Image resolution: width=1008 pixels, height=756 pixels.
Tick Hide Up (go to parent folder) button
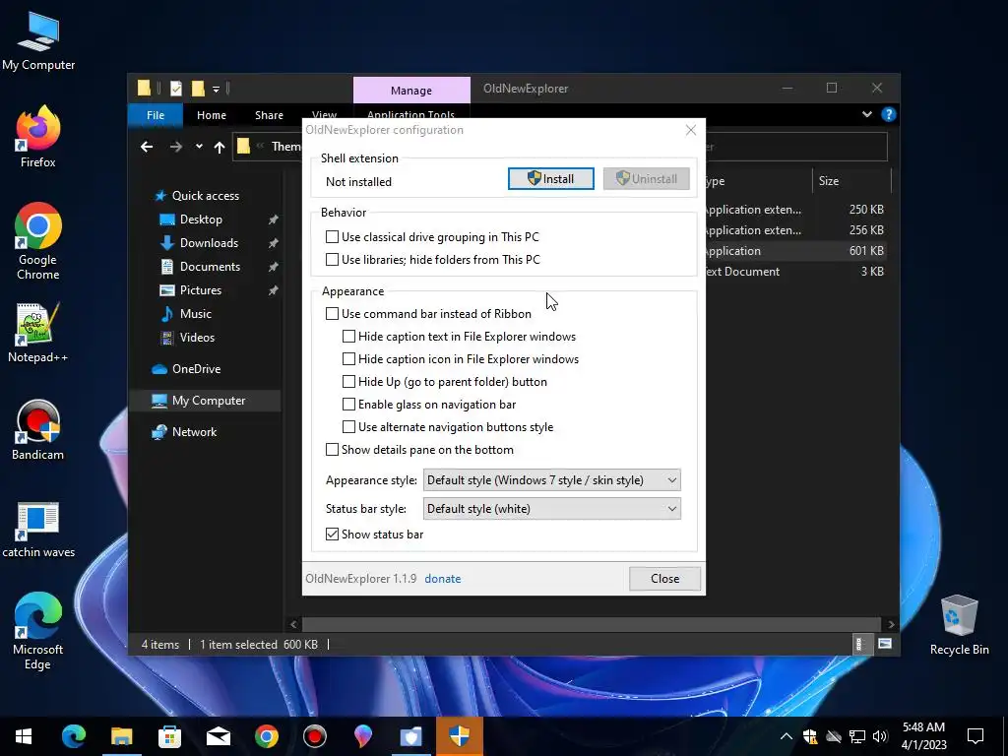348,381
